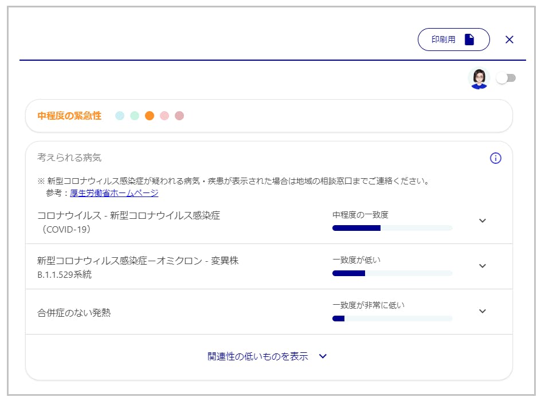Click the orange urgency level dot
This screenshot has width=541, height=401.
tap(150, 116)
